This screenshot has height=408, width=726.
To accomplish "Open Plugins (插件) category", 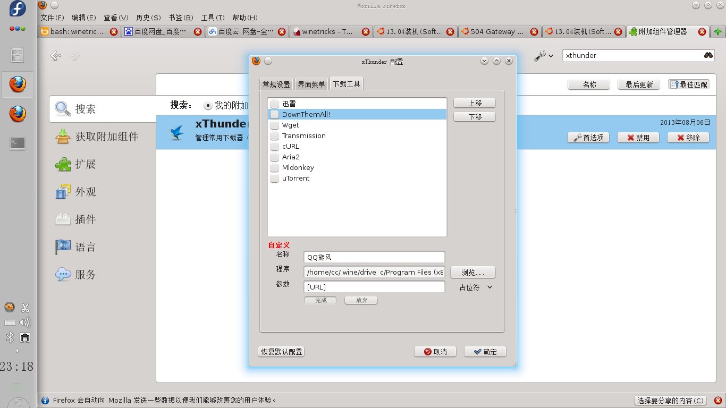I will 102,219.
